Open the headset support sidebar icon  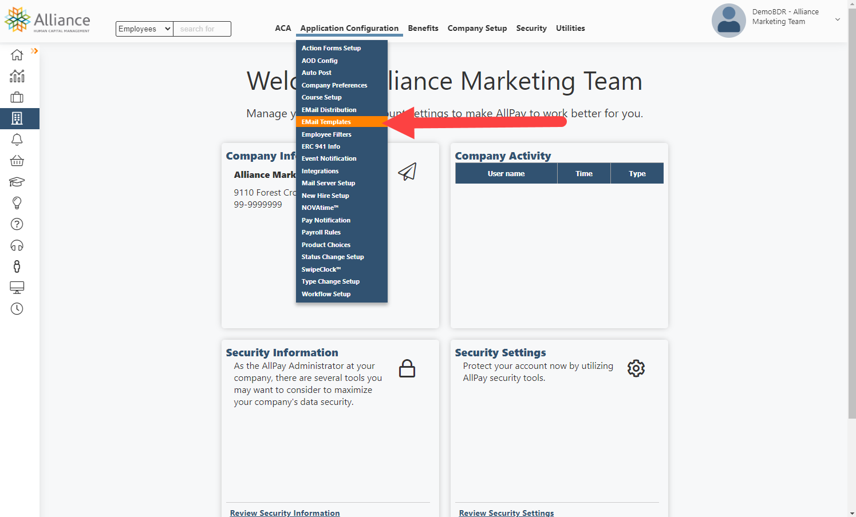[x=17, y=245]
